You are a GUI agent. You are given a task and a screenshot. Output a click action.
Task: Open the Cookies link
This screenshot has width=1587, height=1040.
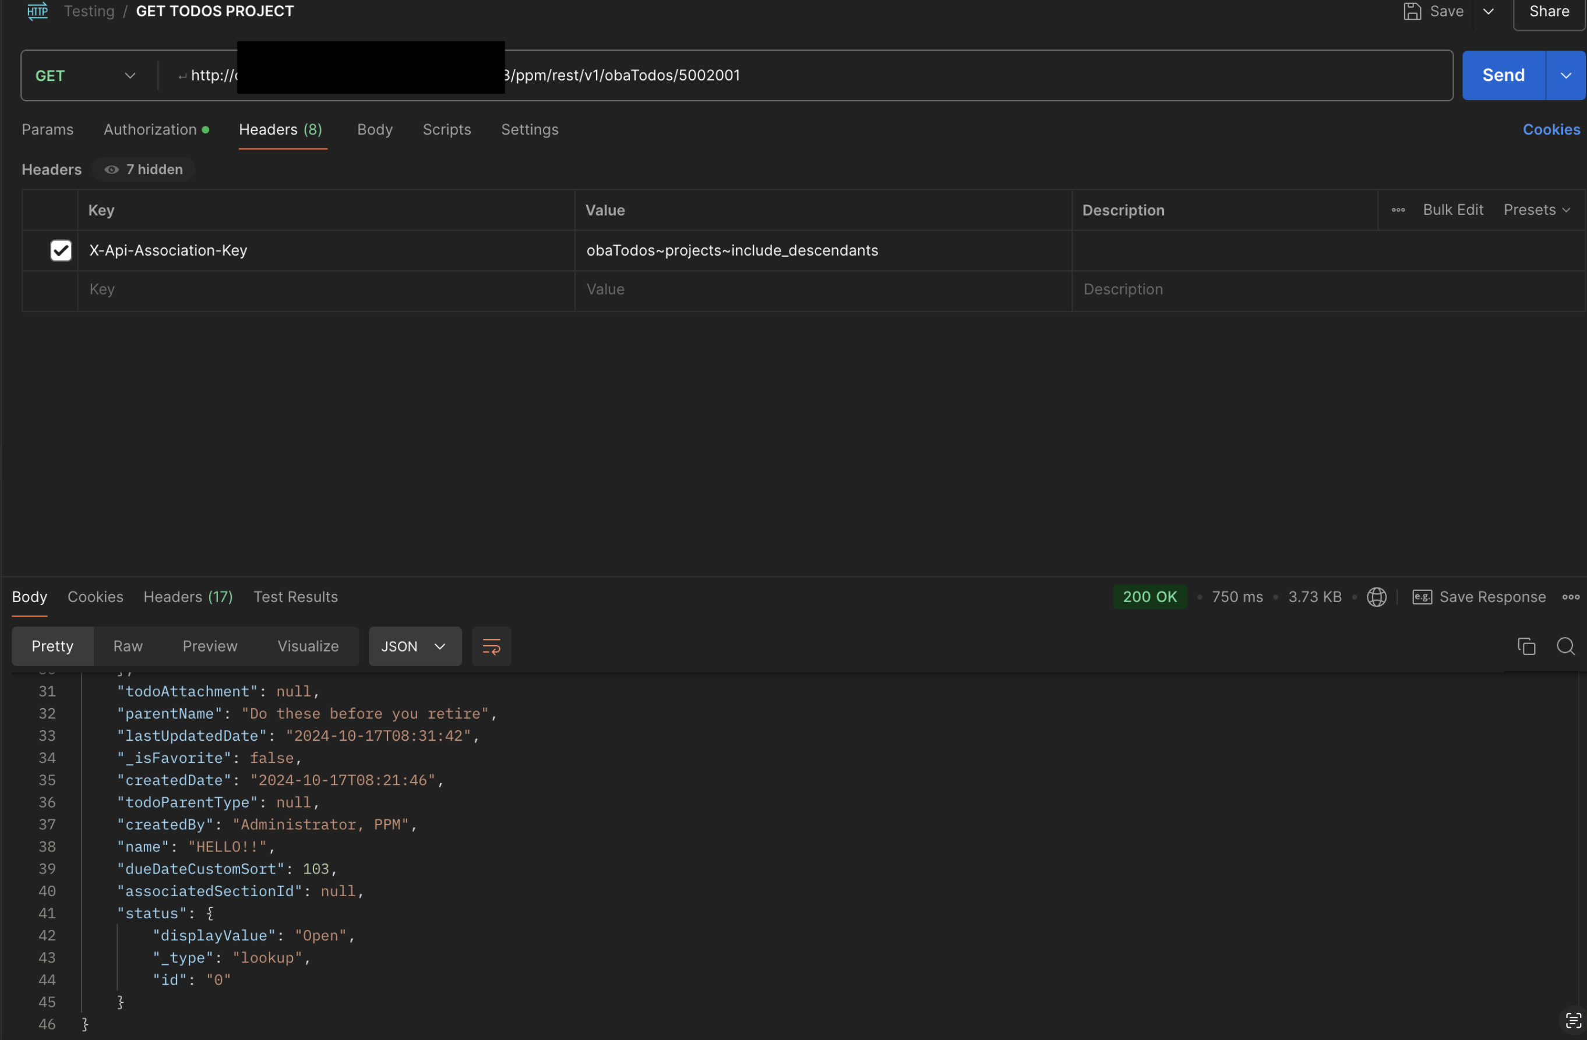click(x=1550, y=129)
